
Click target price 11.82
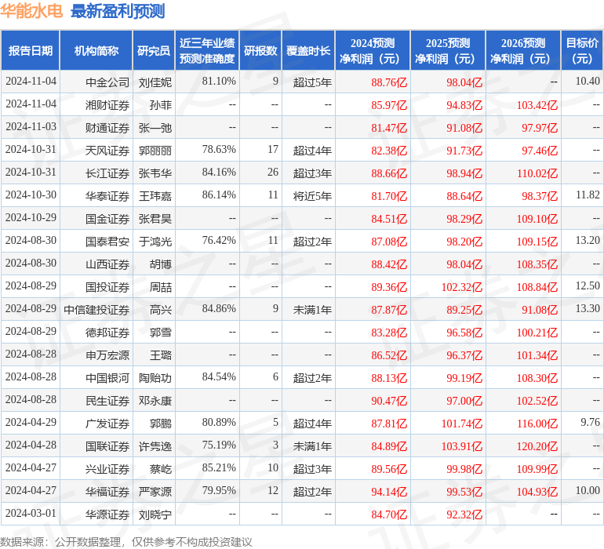(588, 195)
